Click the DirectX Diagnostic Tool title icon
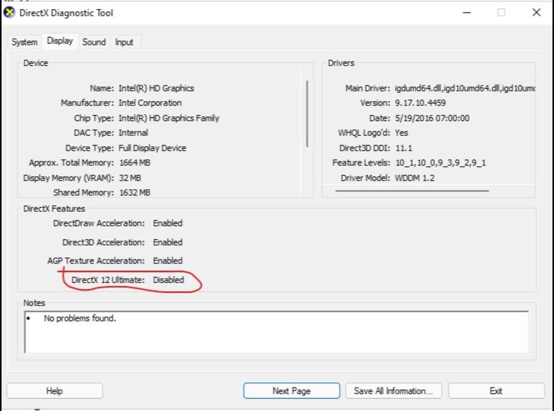Viewport: 554px width, 411px height. click(9, 12)
